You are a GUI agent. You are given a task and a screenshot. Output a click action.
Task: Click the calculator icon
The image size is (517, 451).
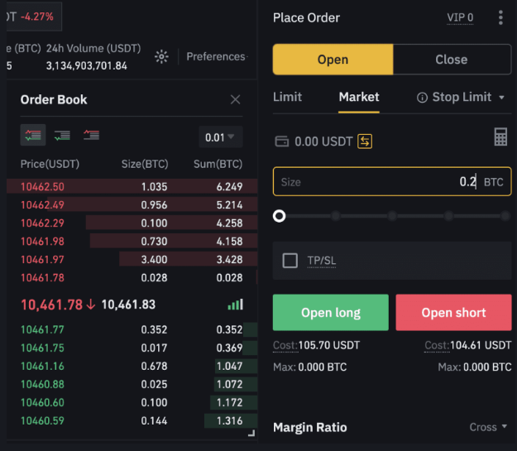[x=500, y=137]
